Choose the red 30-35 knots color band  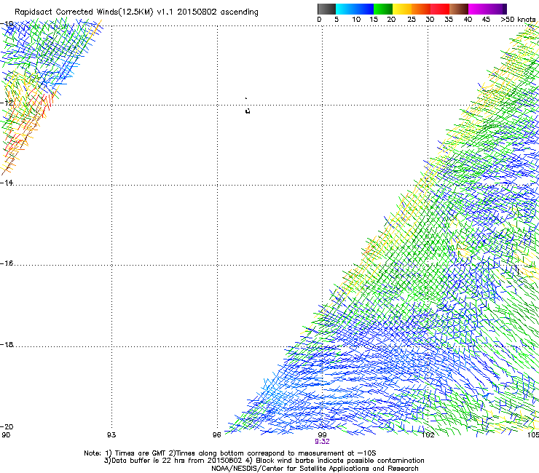pyautogui.click(x=440, y=9)
